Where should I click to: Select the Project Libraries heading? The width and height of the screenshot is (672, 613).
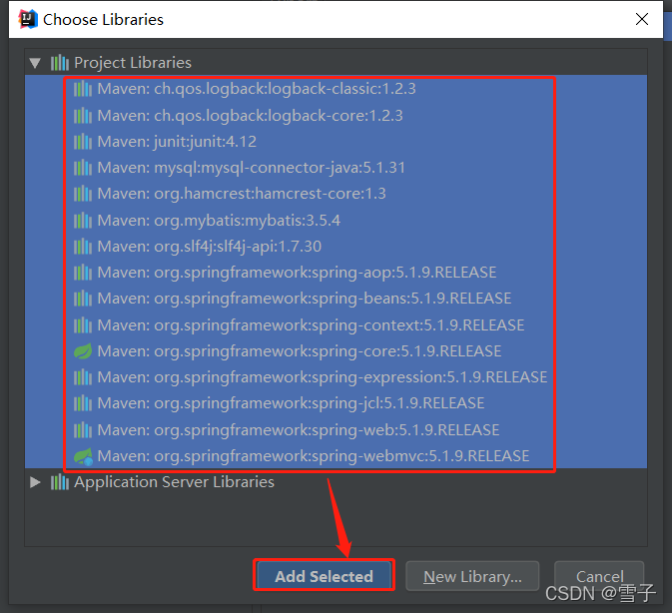pyautogui.click(x=133, y=63)
